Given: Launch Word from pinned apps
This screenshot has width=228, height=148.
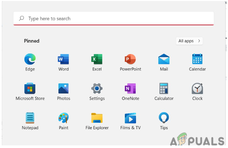Looking at the screenshot, I should click(63, 59).
